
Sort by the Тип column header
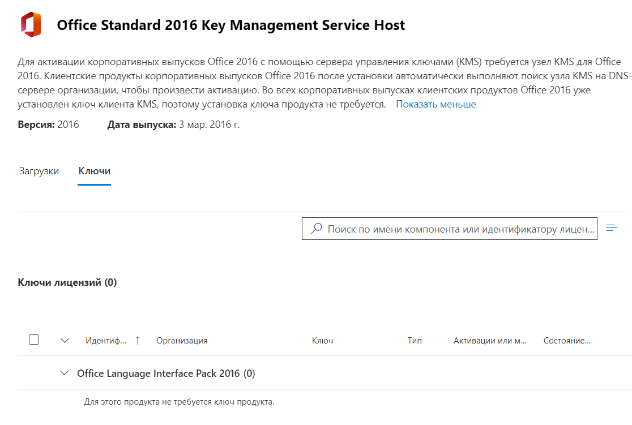pyautogui.click(x=415, y=341)
